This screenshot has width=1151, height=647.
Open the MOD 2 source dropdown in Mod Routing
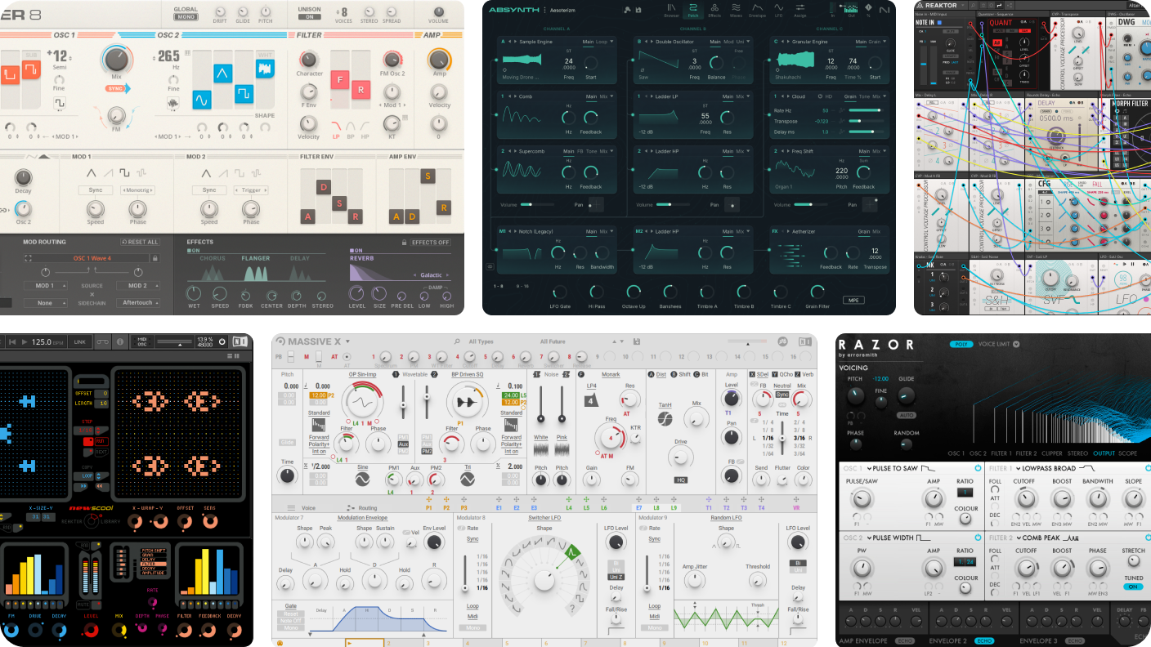137,286
